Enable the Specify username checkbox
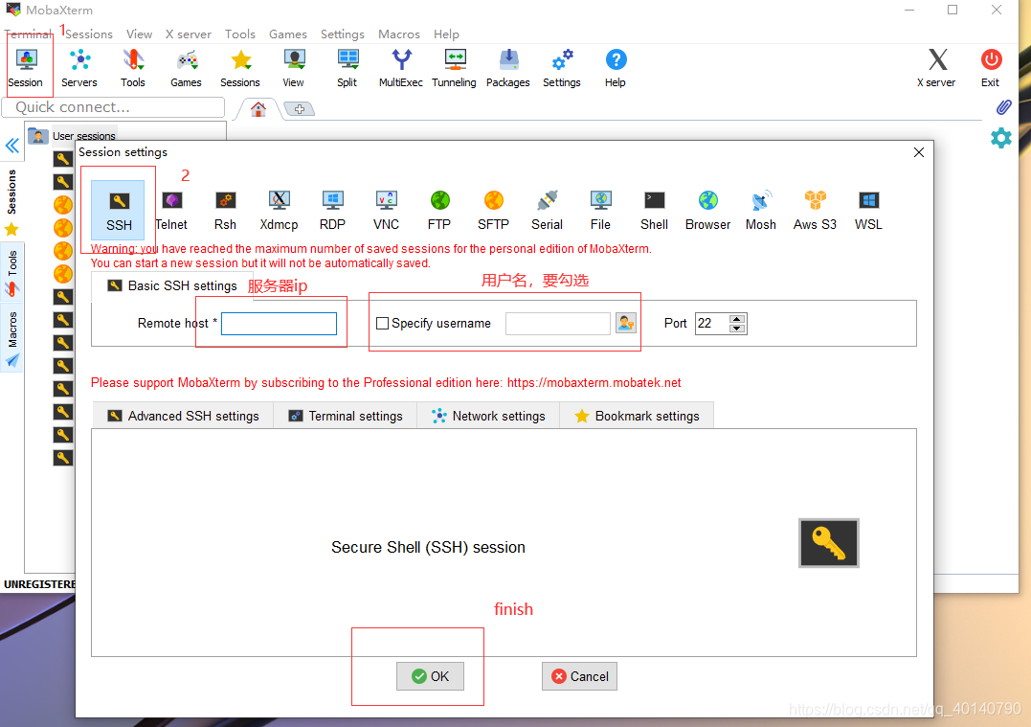Image resolution: width=1031 pixels, height=727 pixels. [382, 323]
